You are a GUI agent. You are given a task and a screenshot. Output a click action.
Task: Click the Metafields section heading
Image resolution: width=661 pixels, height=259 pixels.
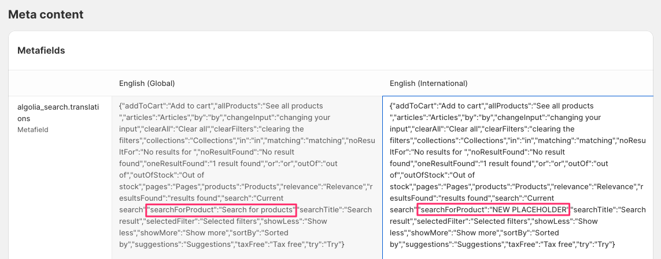pos(41,51)
